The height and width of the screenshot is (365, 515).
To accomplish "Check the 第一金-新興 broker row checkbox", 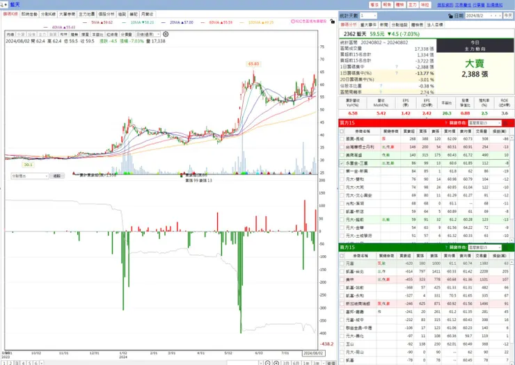I will click(x=342, y=171).
